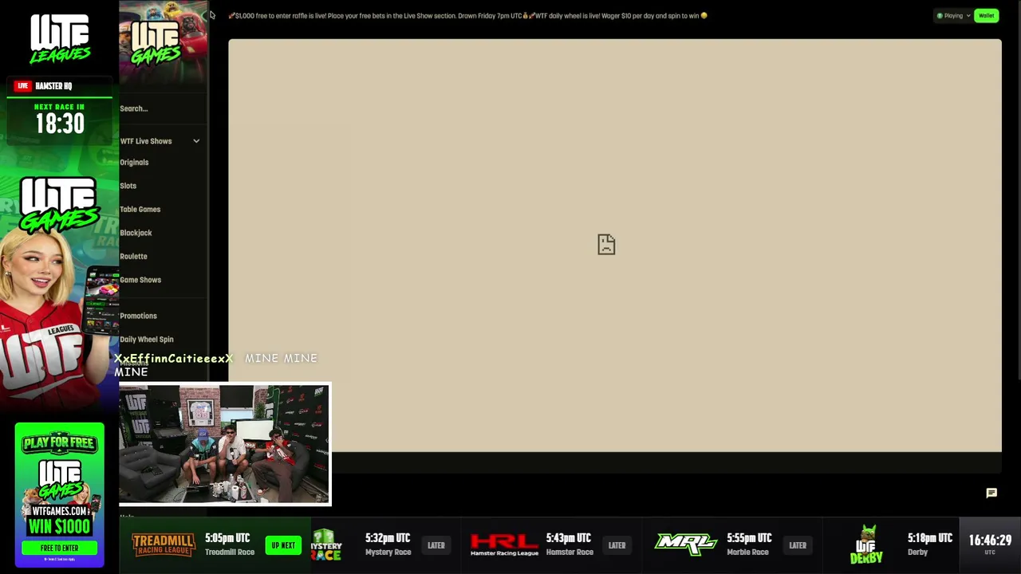Click the 5:43pm UTC Hamster Race time
This screenshot has height=574, width=1021.
[569, 538]
